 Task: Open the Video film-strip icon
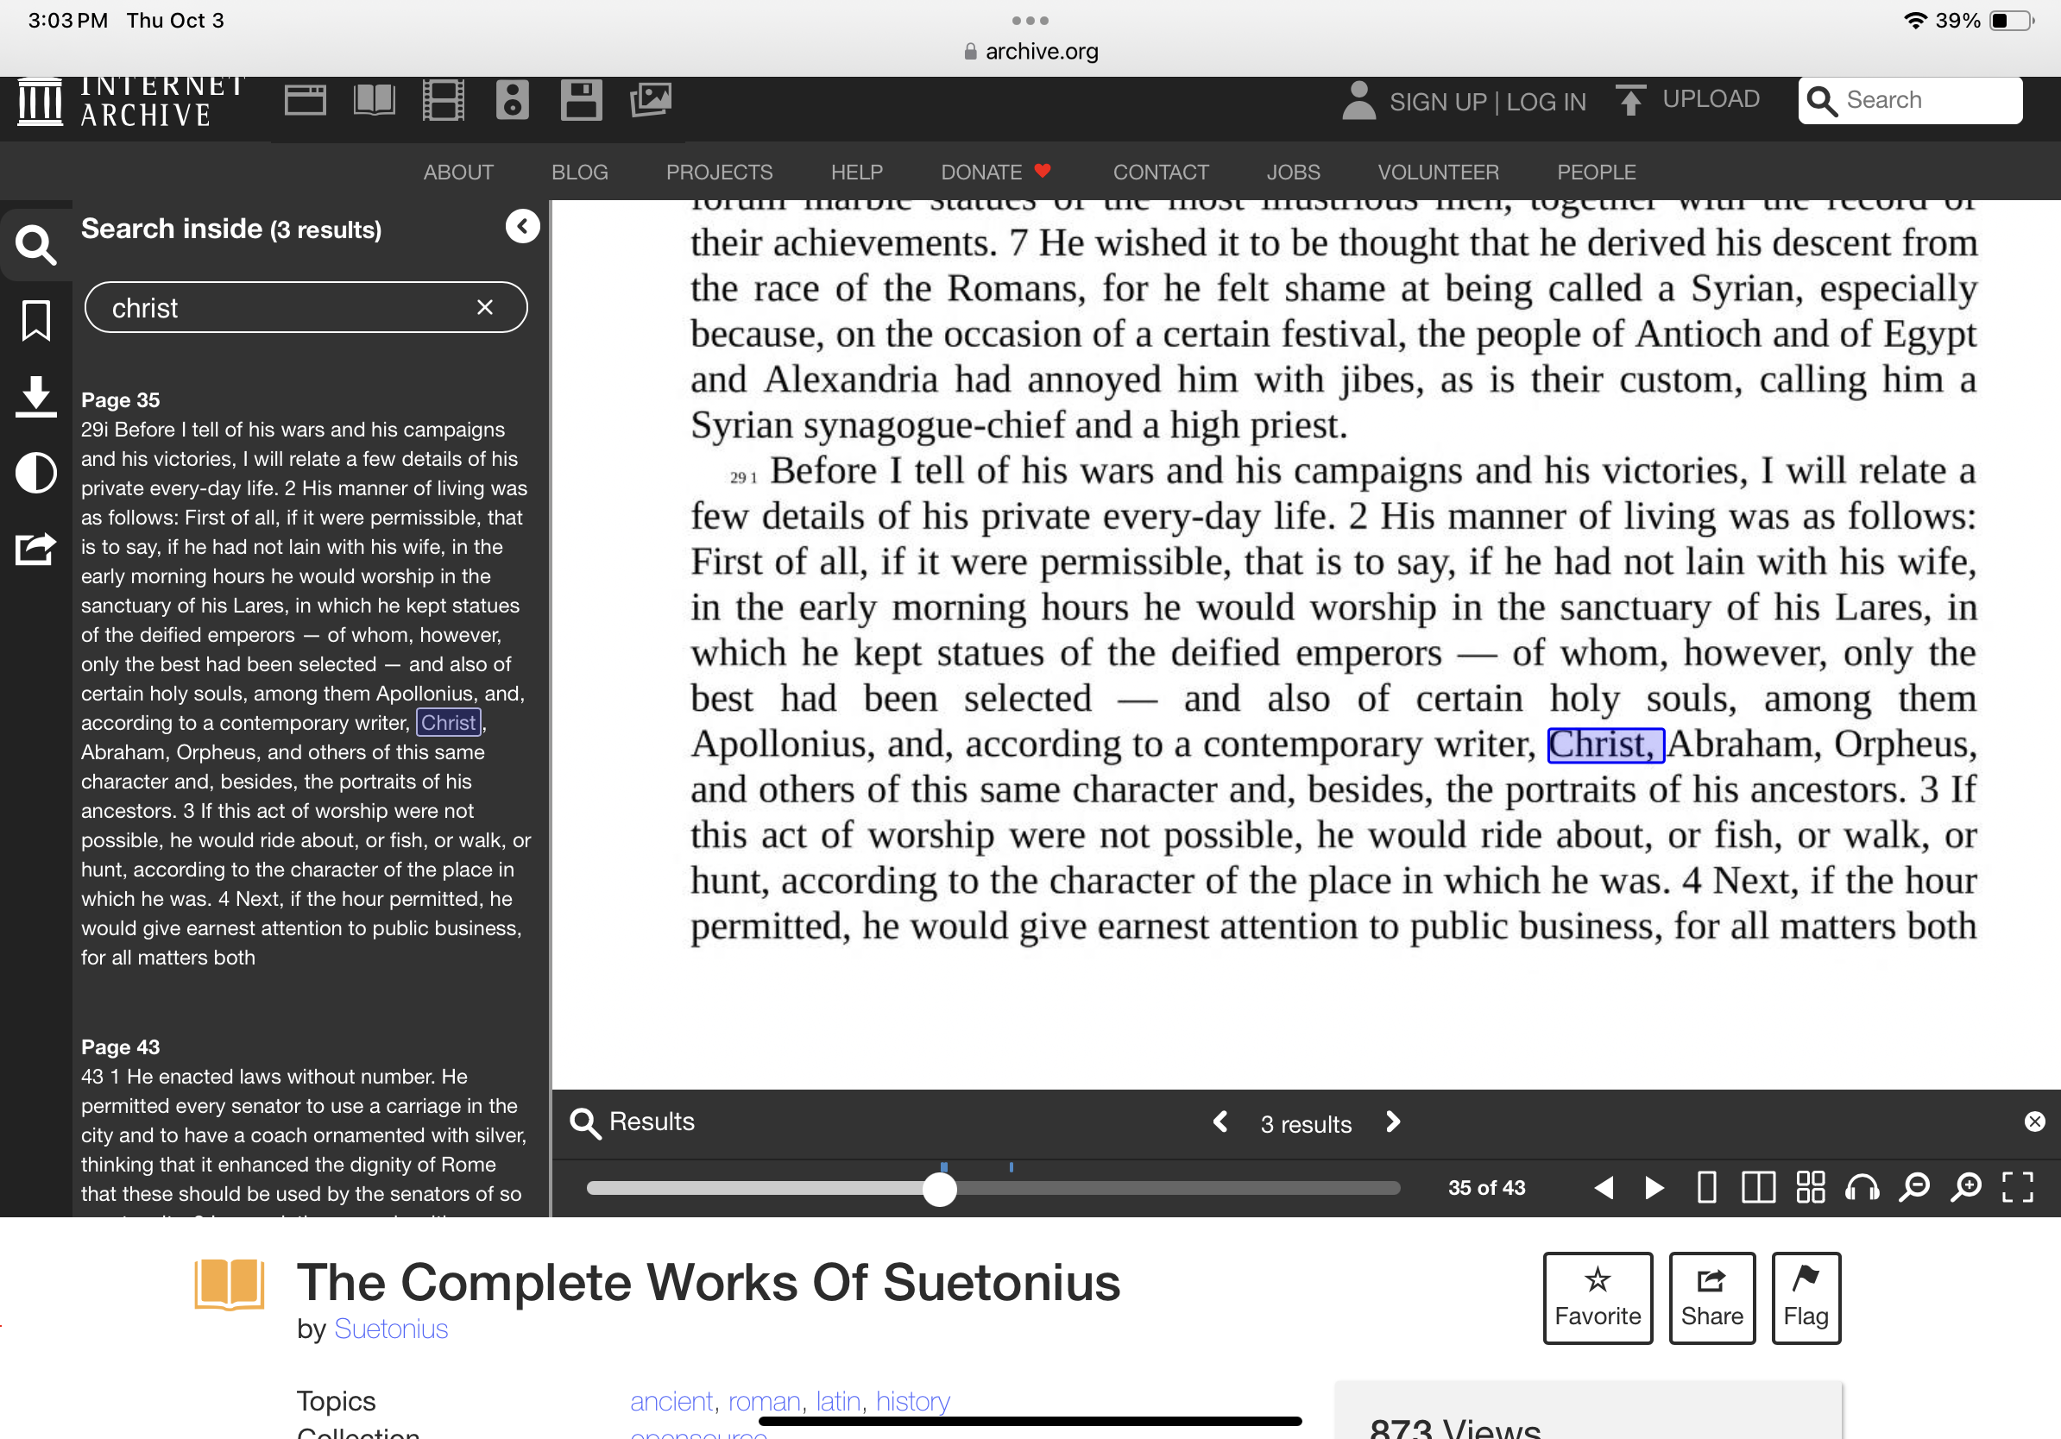444,99
